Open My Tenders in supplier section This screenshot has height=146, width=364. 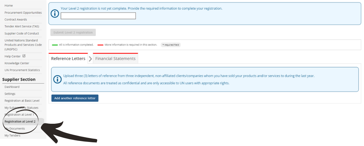pyautogui.click(x=13, y=135)
